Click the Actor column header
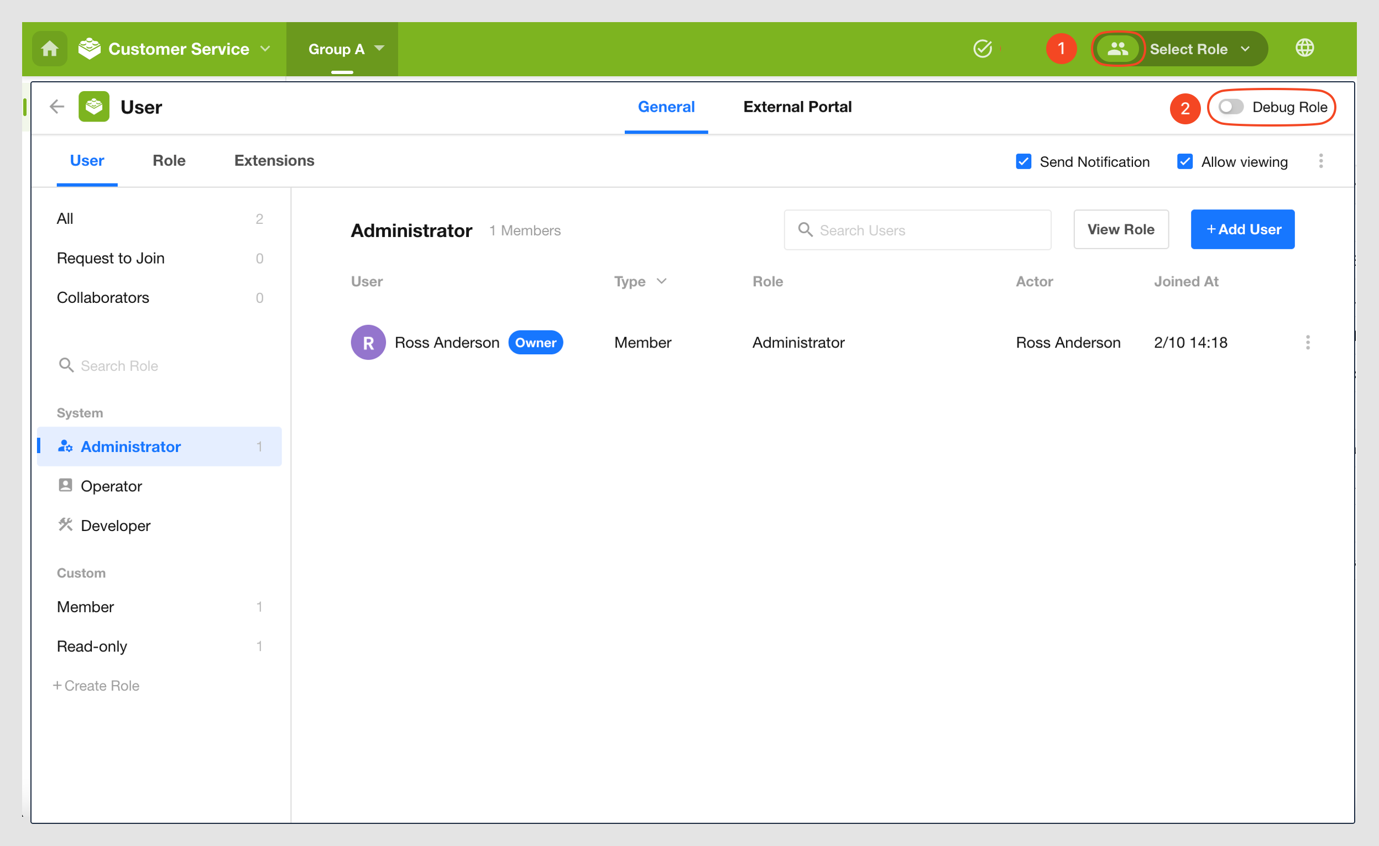 pyautogui.click(x=1034, y=281)
